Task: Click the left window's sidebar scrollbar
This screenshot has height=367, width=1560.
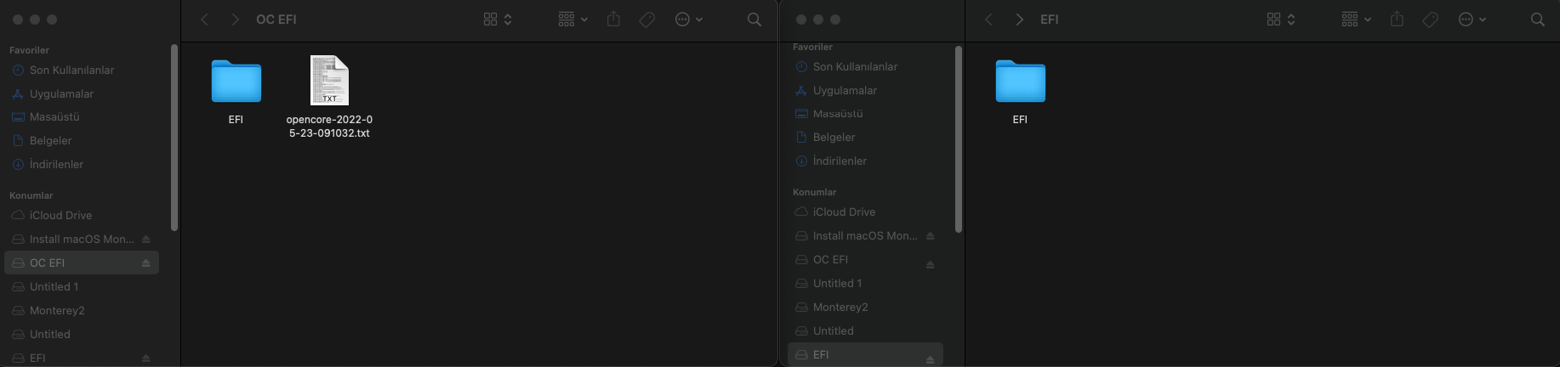Action: (x=174, y=136)
